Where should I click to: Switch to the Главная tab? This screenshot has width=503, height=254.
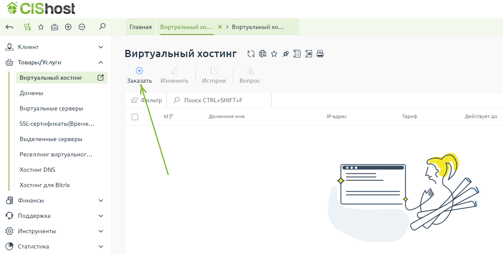pyautogui.click(x=141, y=27)
